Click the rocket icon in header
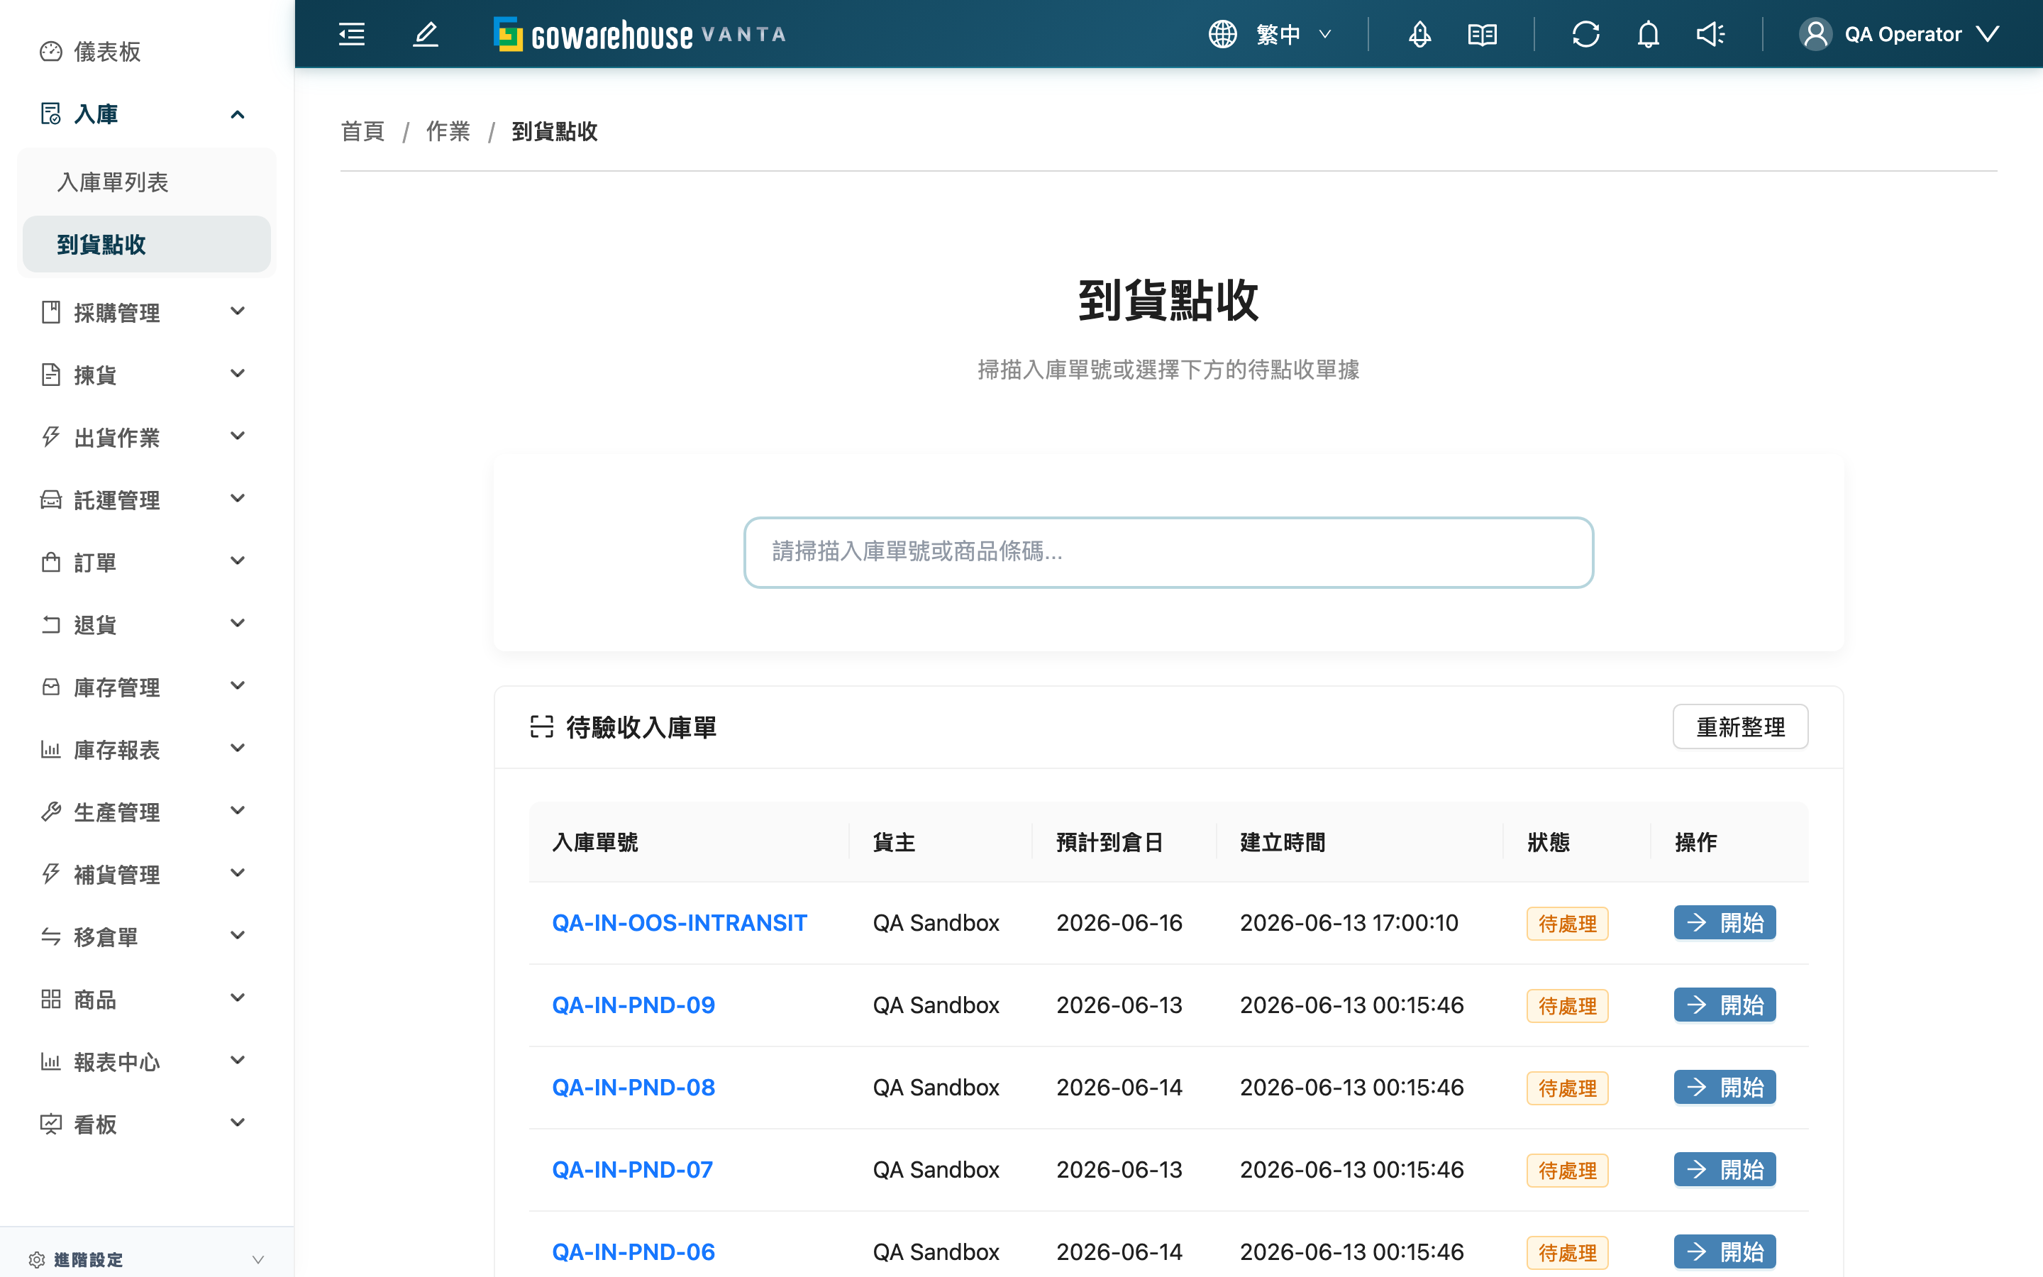2043x1277 pixels. click(x=1419, y=34)
